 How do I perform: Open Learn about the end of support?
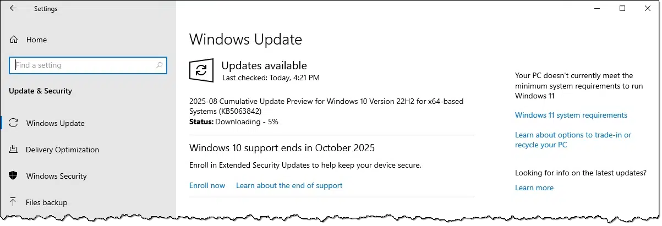tap(289, 185)
